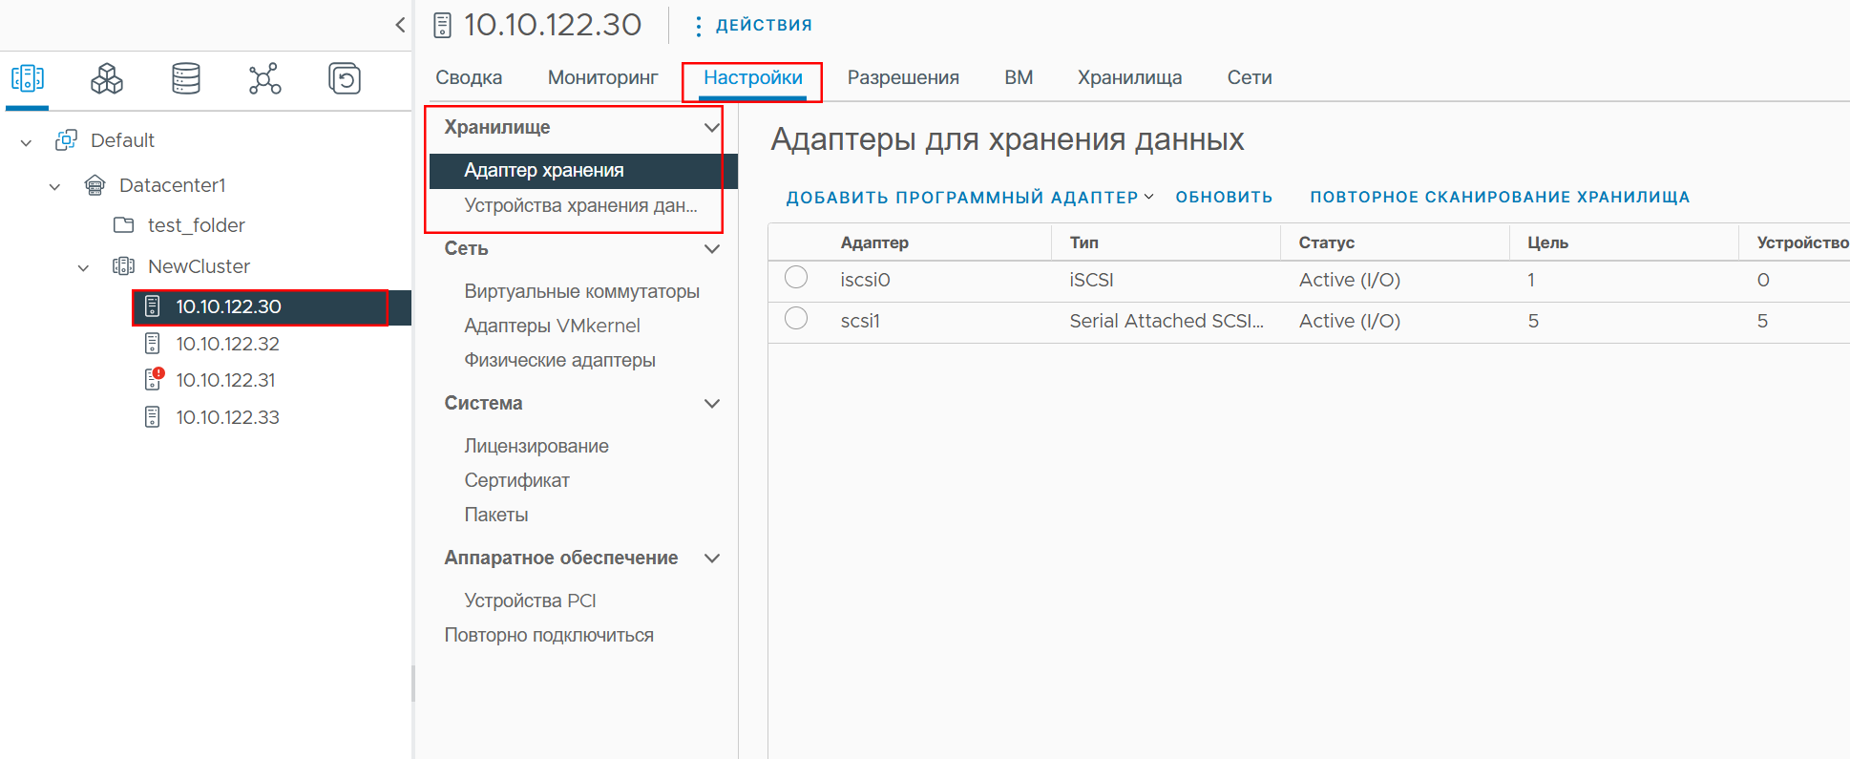Screen dimensions: 1850x759
Task: Select the scsi1 adapter radio button
Action: pyautogui.click(x=796, y=318)
